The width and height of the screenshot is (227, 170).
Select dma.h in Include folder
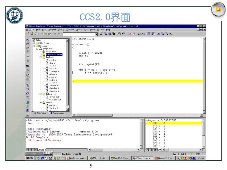pos(52,63)
